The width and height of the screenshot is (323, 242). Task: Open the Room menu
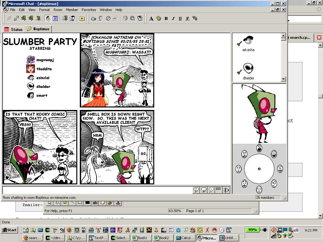pyautogui.click(x=58, y=10)
